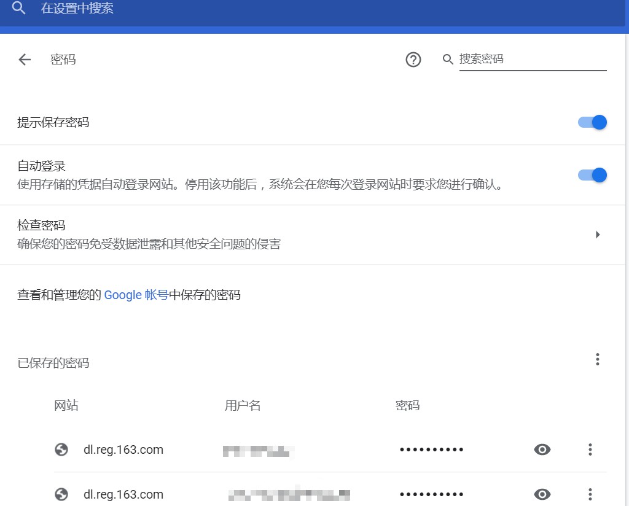Open the three-dot menu for 已保存的密码
The image size is (629, 506).
click(597, 359)
